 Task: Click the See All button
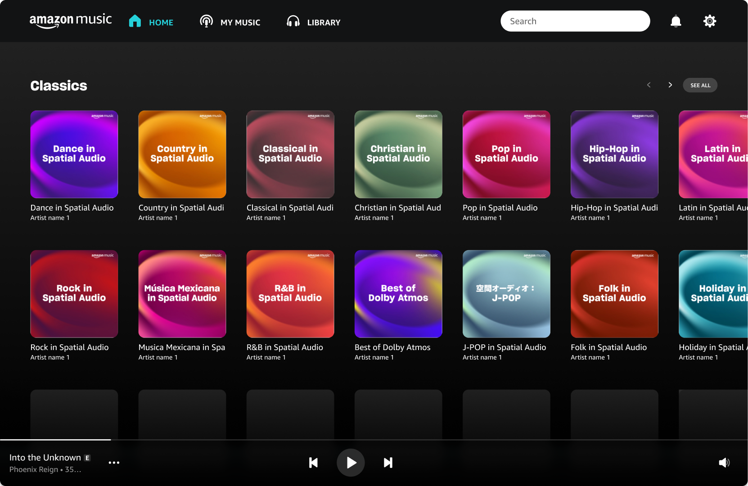[x=700, y=85]
